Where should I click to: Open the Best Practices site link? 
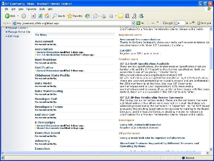point(45,60)
